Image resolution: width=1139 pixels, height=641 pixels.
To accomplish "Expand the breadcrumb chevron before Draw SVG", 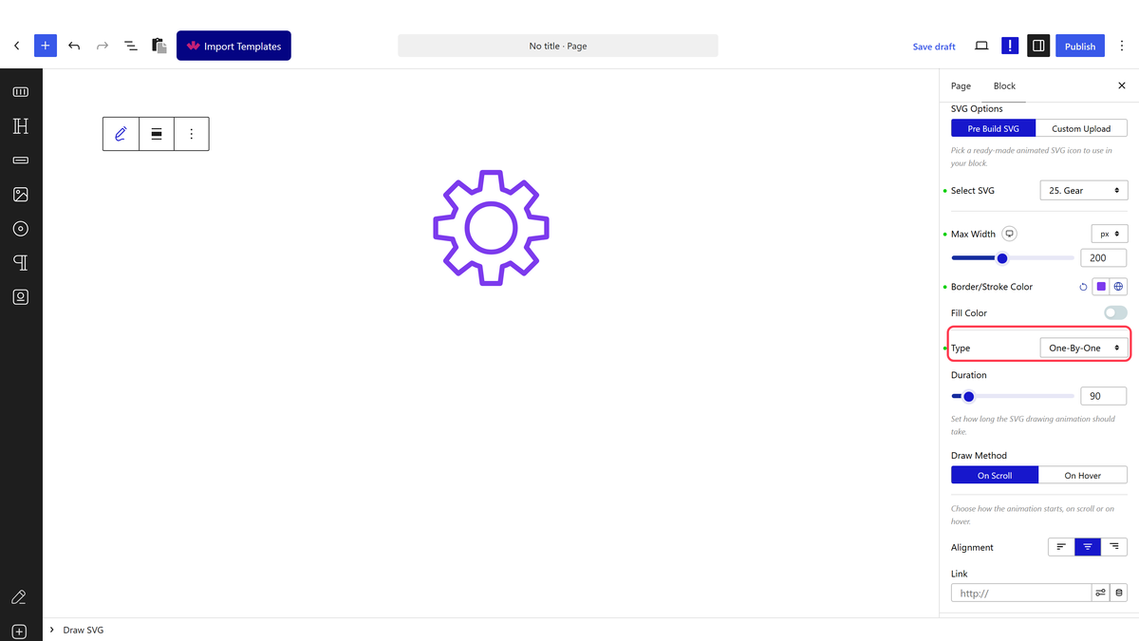I will tap(52, 630).
